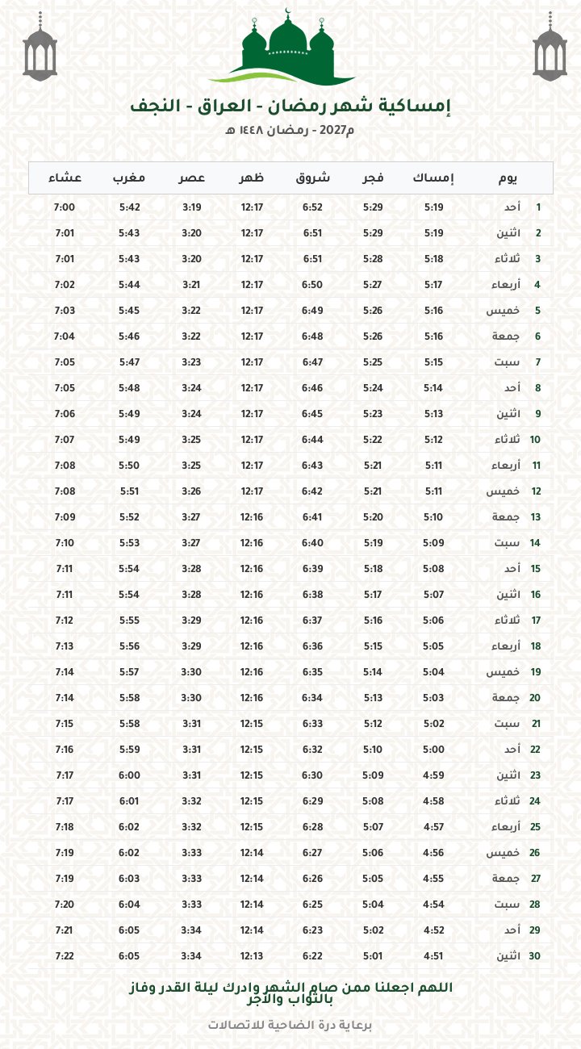This screenshot has width=581, height=1049.
Task: Click the crescent atop the mosque logo
Action: tap(288, 11)
